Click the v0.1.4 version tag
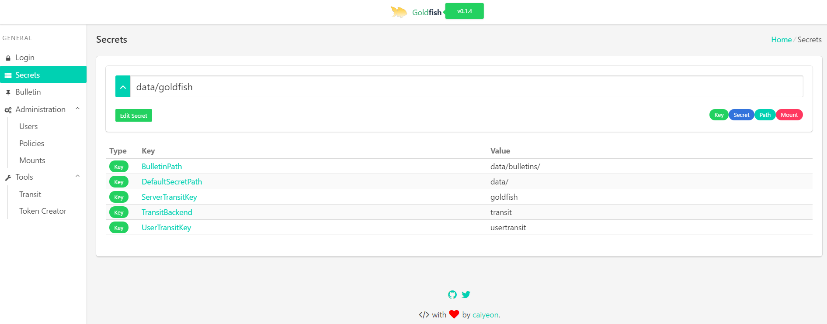 tap(464, 11)
